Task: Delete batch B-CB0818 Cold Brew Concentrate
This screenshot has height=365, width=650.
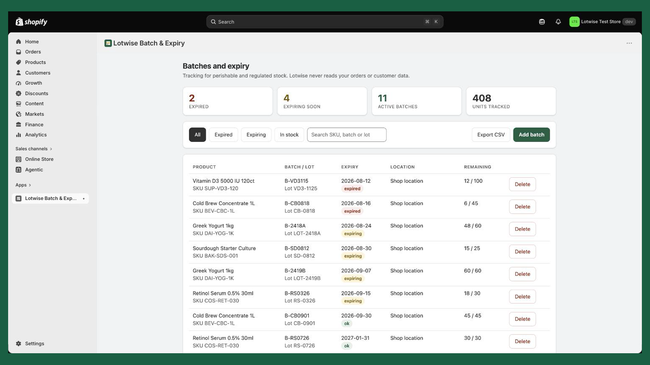Action: 522,207
